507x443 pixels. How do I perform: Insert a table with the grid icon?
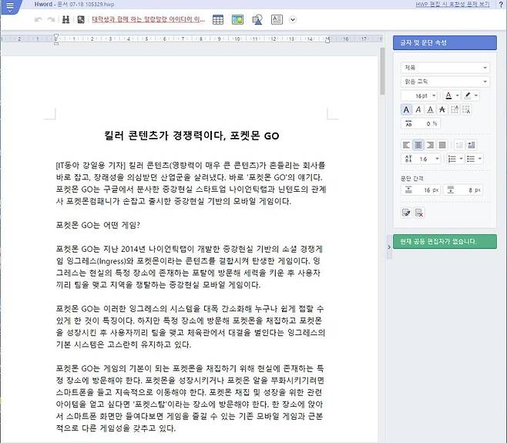pos(218,20)
